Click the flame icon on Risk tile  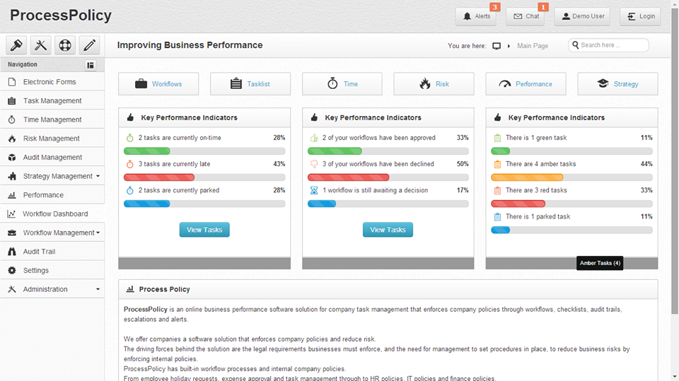425,83
